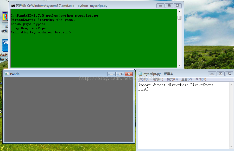The image size is (234, 151).
Task: Open 帮助(H) menu in Notepad
Action: 201,79
